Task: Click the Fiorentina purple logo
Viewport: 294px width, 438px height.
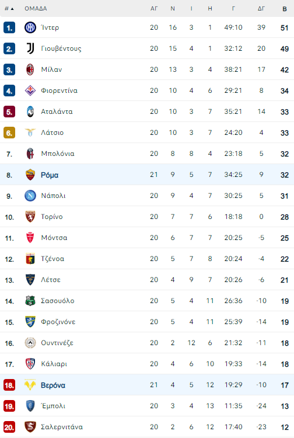Action: pos(30,91)
